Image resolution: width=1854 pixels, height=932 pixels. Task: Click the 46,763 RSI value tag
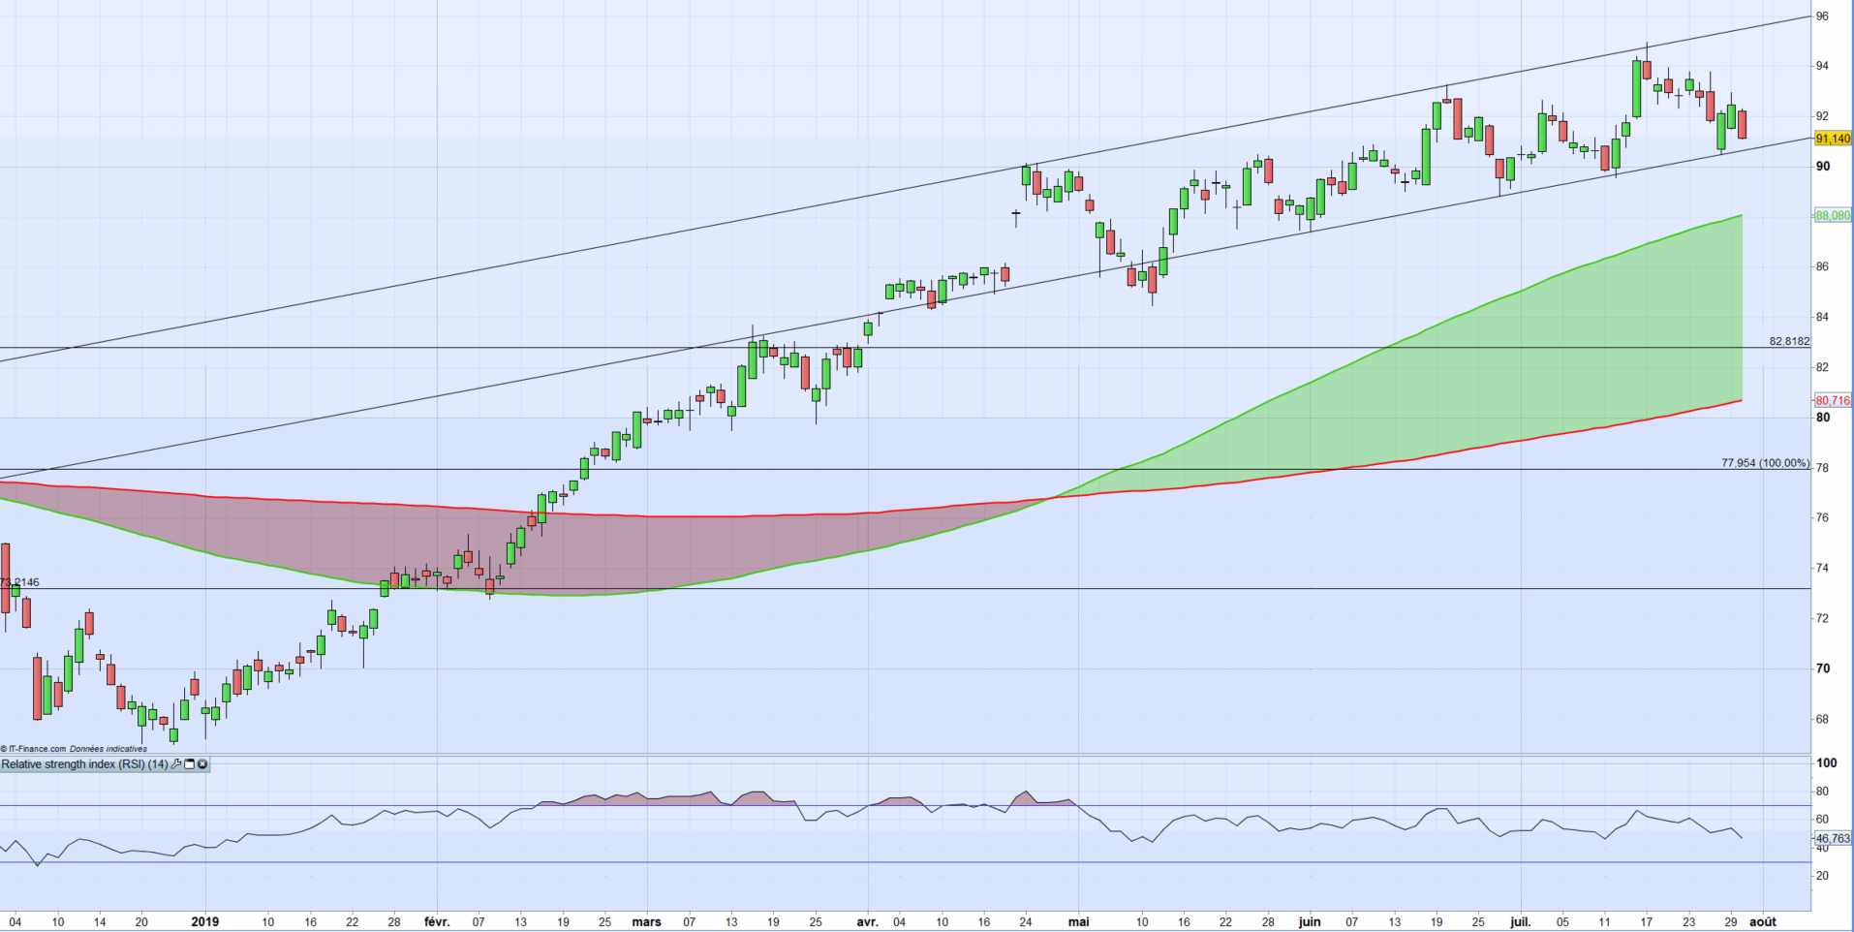1833,839
